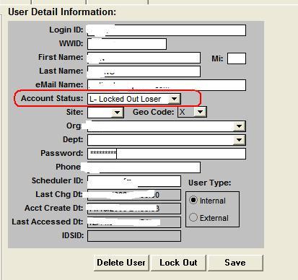Focus the Scheduler ID field
298x280 pixels.
134,181
